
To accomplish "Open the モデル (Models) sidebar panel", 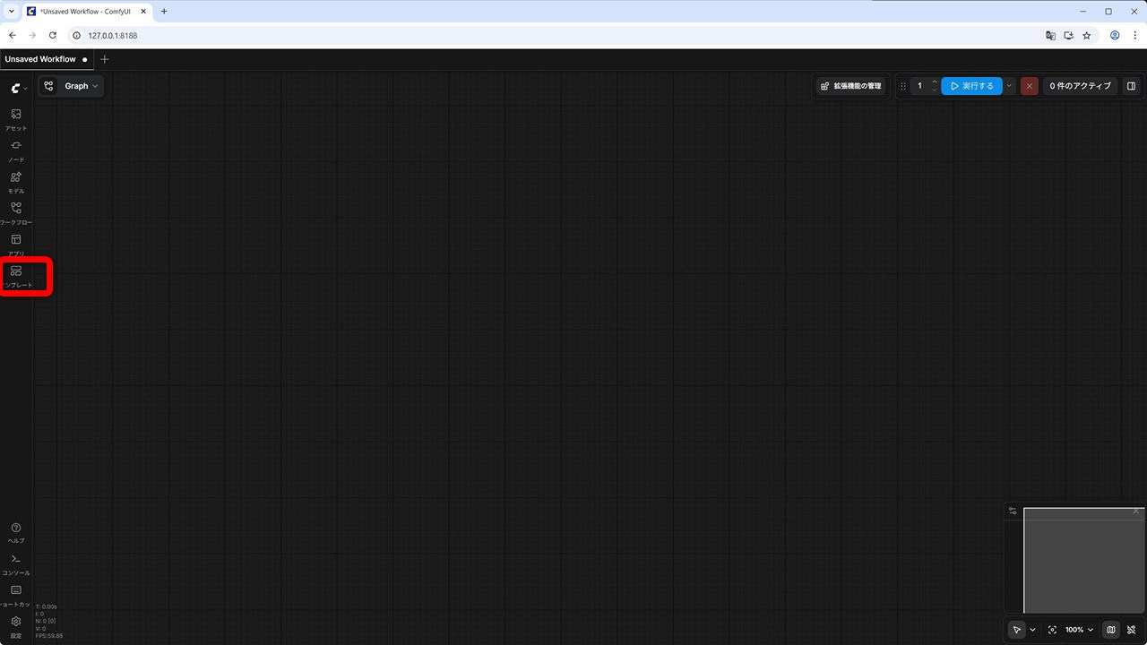I will click(x=16, y=181).
